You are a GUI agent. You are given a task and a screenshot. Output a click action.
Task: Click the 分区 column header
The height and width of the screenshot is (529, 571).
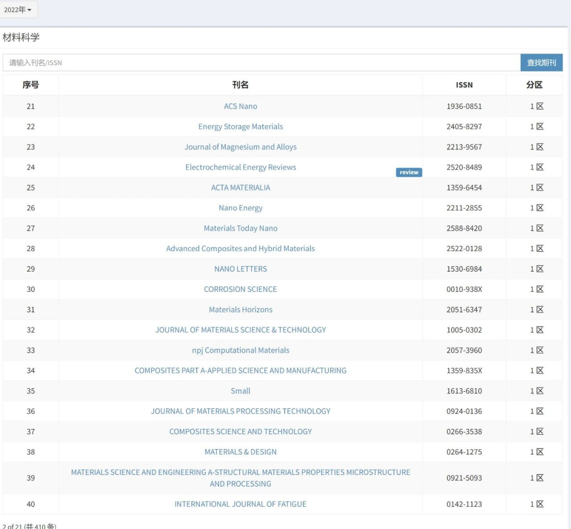(534, 85)
